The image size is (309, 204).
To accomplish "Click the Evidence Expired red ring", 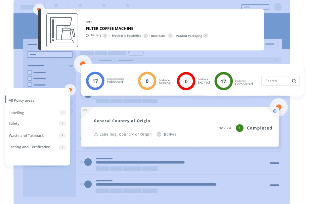I will click(186, 81).
